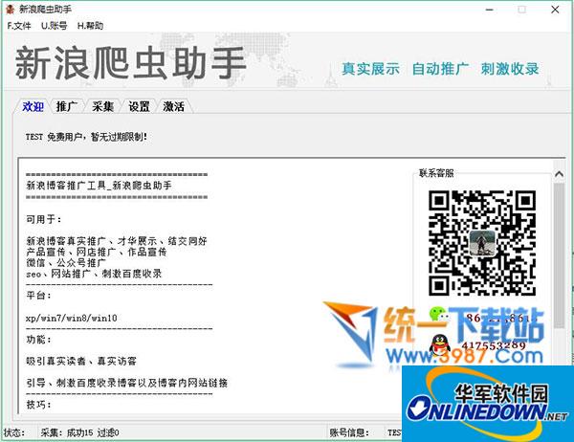574x442 pixels.
Task: Click the line 新浪博客推广工具_新浪爬虫助手
Action: coord(99,186)
